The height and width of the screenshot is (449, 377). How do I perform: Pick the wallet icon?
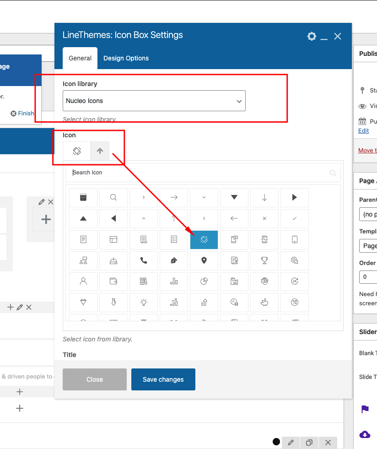click(x=113, y=281)
